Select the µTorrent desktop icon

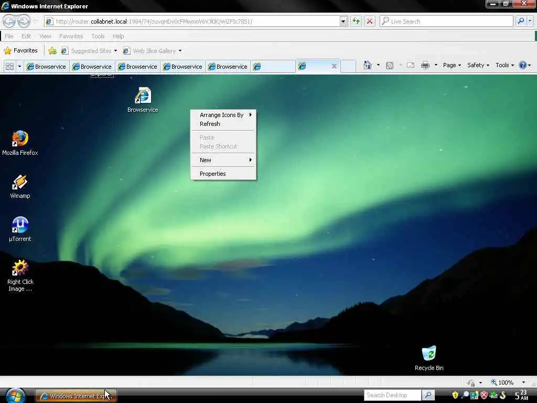(x=20, y=229)
